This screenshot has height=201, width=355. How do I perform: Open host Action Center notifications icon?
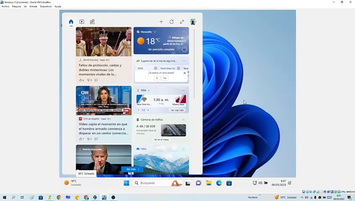click(x=349, y=197)
